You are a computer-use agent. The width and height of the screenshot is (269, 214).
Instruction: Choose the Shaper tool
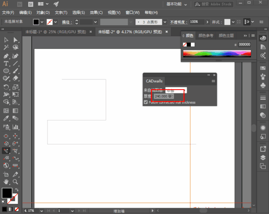click(6, 79)
